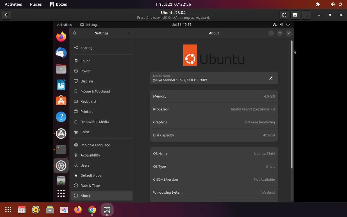Toggle Boxes fullscreen mode

click(x=284, y=15)
